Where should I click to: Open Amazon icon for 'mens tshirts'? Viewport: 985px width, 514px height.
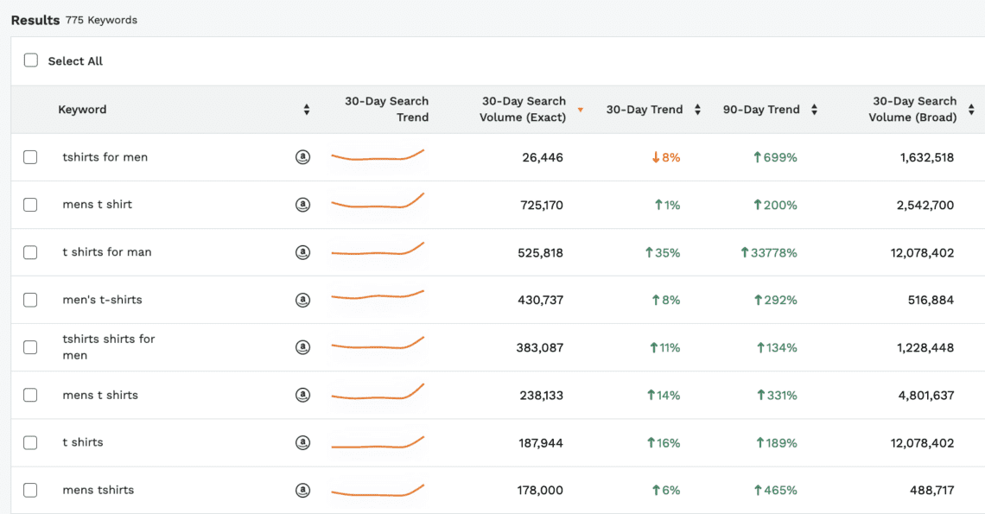coord(302,490)
